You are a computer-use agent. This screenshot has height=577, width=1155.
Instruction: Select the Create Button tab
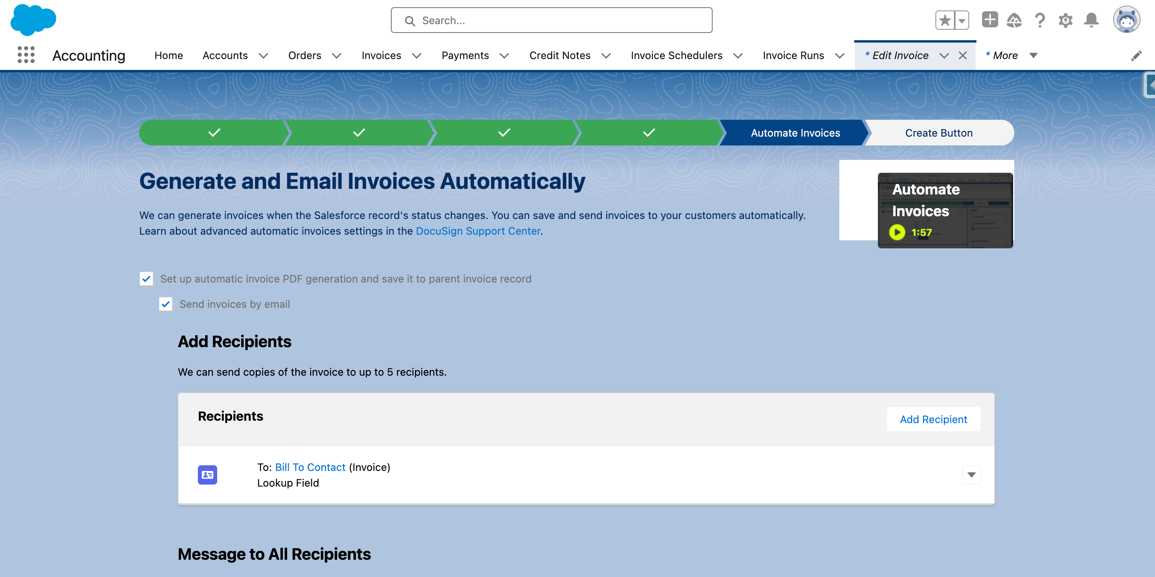click(x=939, y=133)
